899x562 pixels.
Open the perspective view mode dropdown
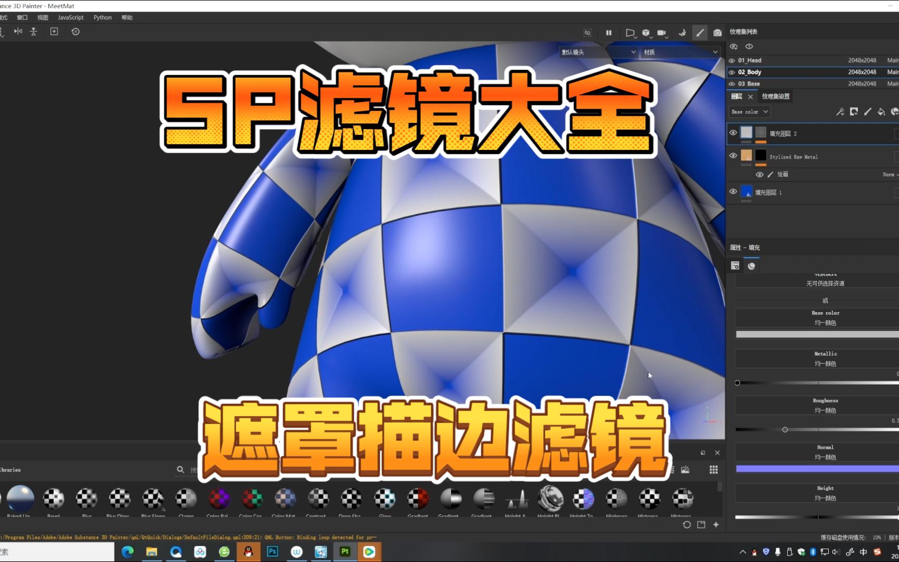coord(631,33)
